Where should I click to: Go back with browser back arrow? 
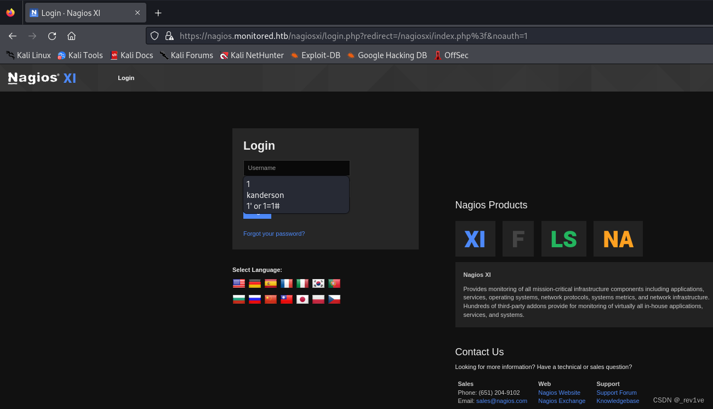pos(13,36)
